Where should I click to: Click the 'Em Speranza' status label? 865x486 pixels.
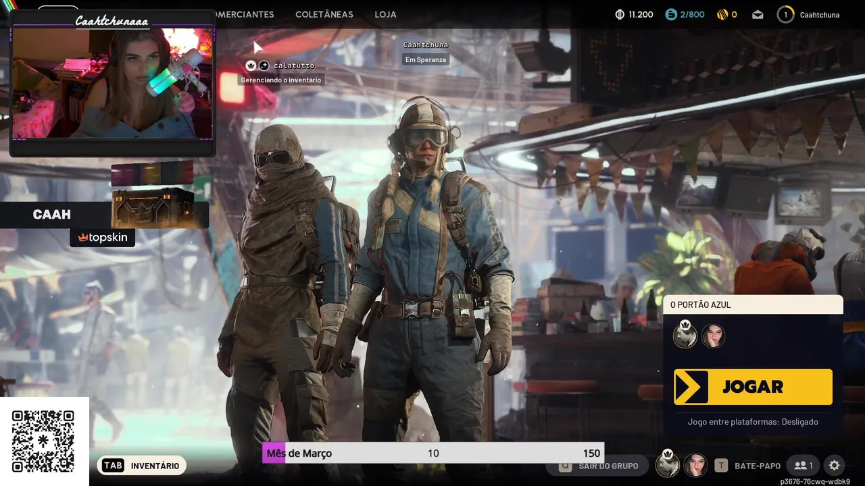426,59
